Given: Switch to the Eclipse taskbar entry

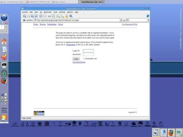Looking at the screenshot, I should (x=13, y=2).
